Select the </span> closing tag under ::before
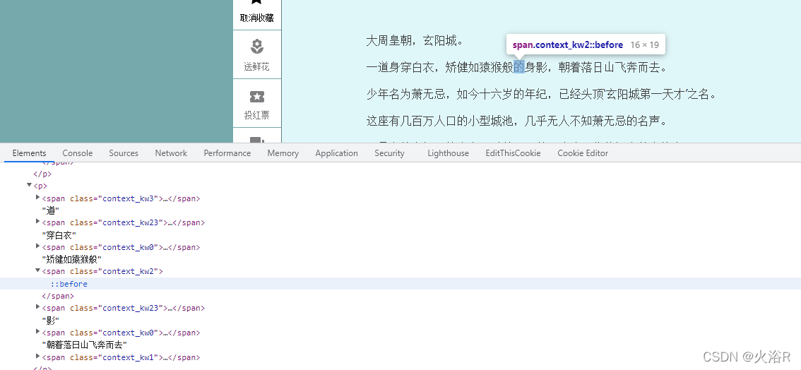Image resolution: width=801 pixels, height=370 pixels. click(58, 296)
